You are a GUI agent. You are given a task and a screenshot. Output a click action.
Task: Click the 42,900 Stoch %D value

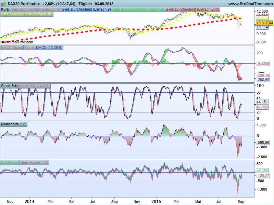pyautogui.click(x=262, y=107)
